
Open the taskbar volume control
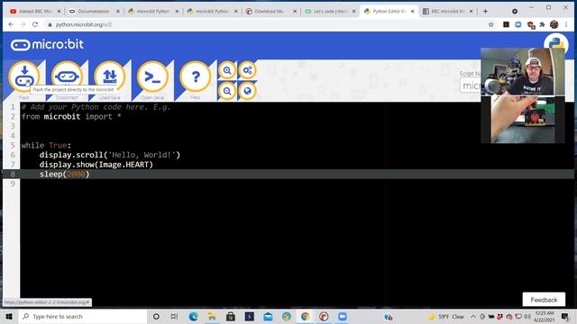(x=527, y=316)
